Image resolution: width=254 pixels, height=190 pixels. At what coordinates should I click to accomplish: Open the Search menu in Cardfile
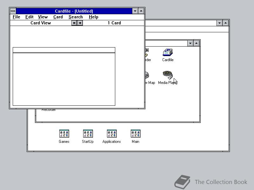76,17
